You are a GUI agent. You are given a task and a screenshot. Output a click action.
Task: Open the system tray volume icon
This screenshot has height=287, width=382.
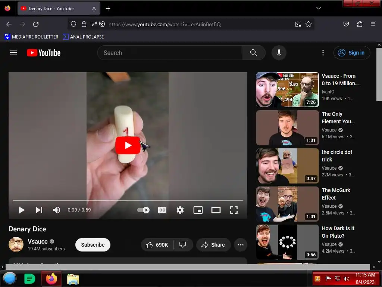point(346,279)
